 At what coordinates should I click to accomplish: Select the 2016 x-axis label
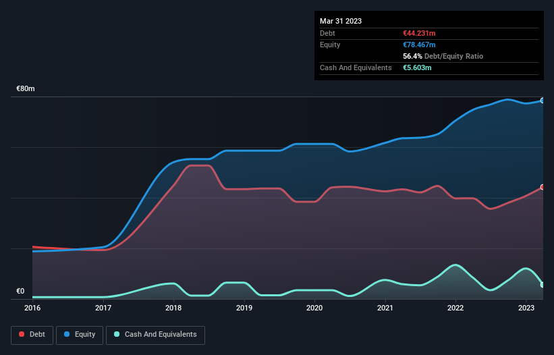point(32,308)
